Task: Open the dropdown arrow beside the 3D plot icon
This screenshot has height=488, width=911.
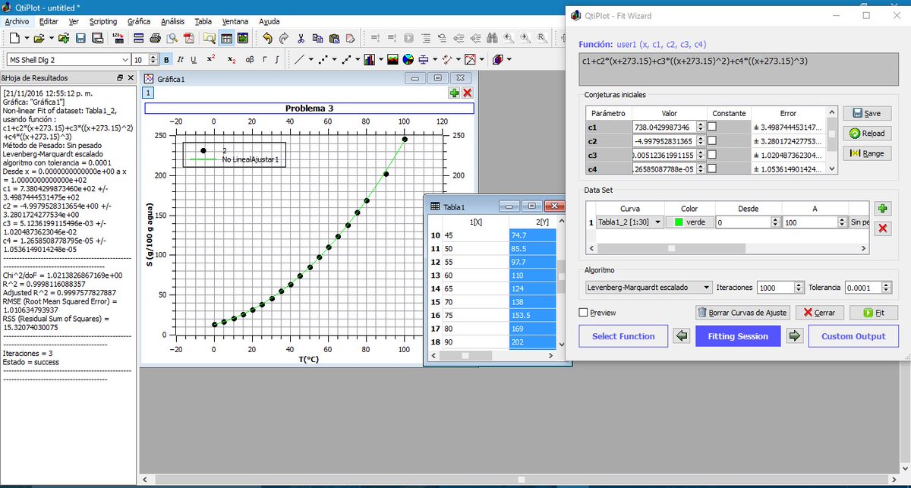Action: tap(509, 59)
